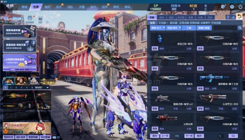Click next arrow on promo banner
Image resolution: width=245 pixels, height=140 pixels.
tap(35, 60)
